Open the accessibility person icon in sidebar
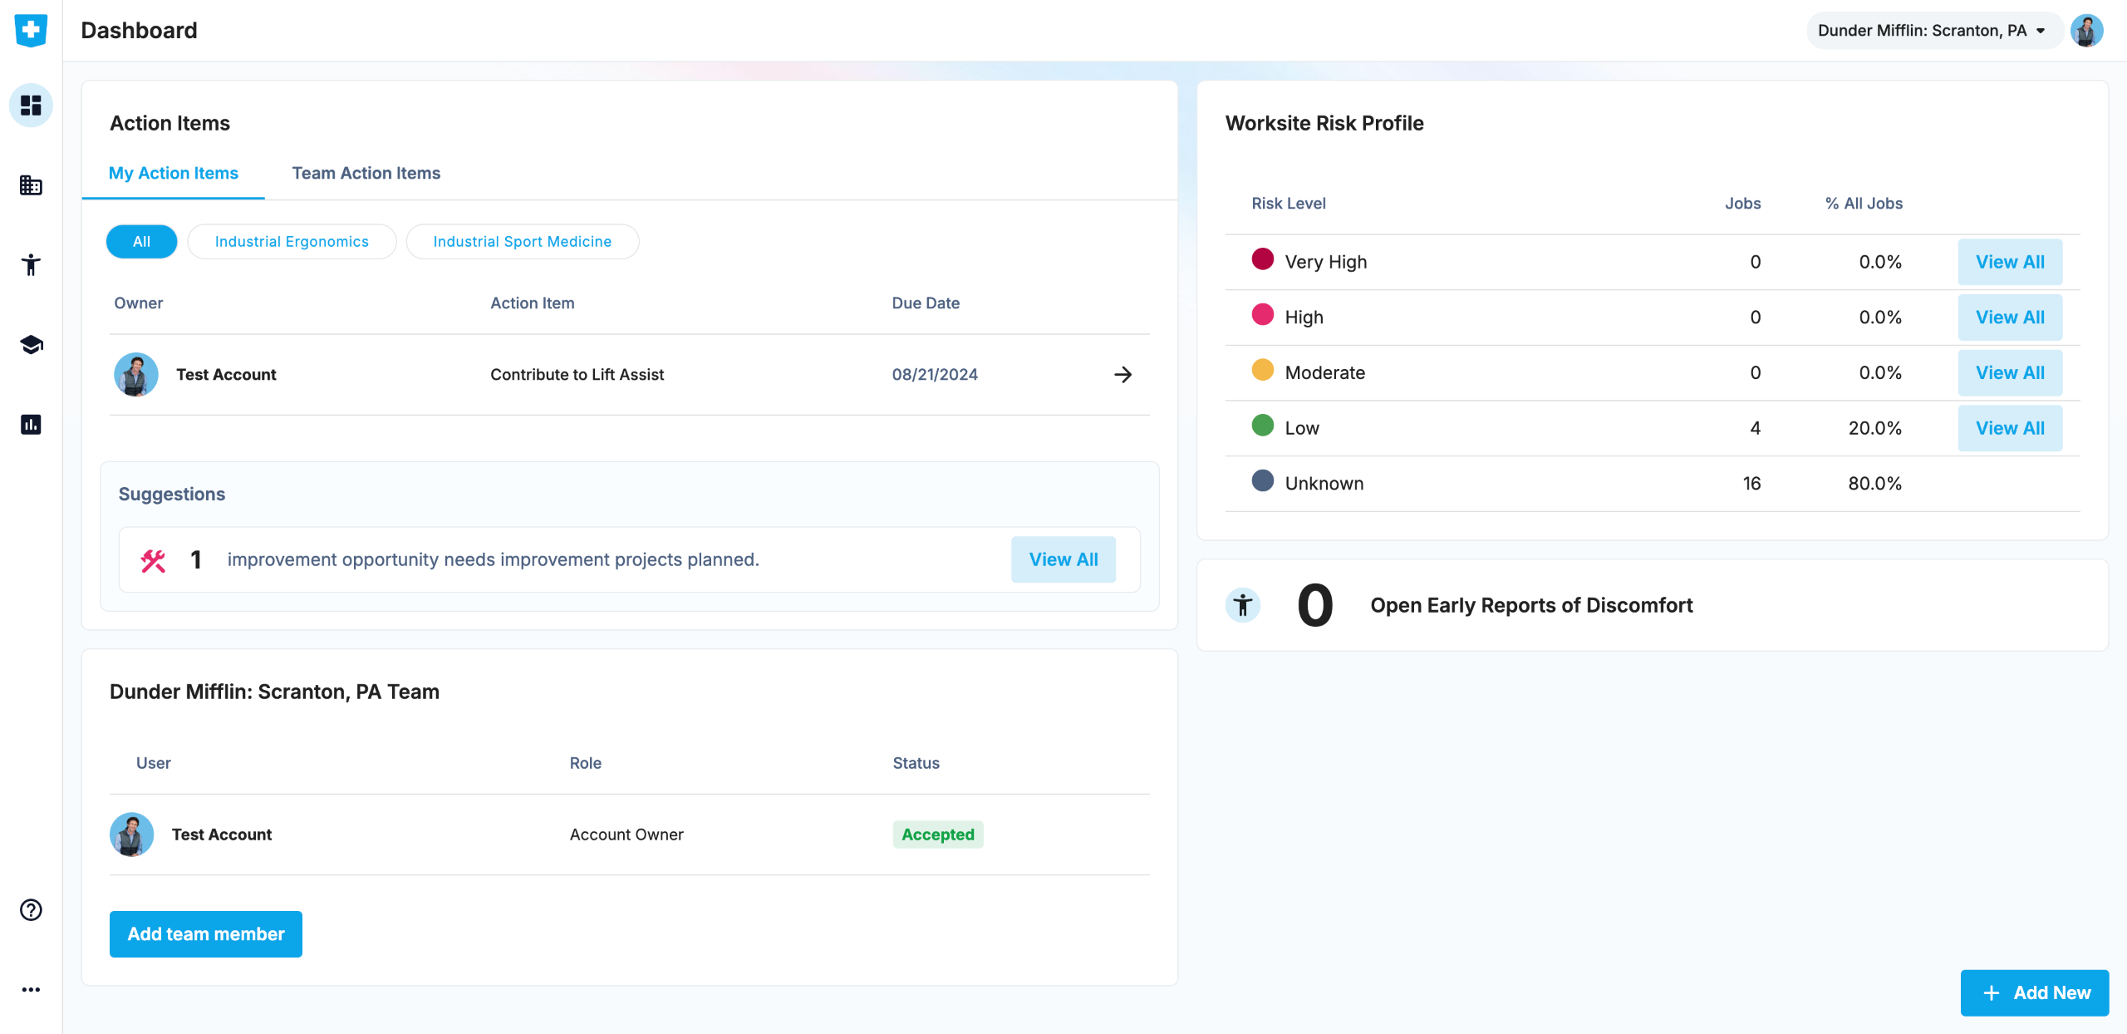Image resolution: width=2127 pixels, height=1034 pixels. (x=31, y=265)
